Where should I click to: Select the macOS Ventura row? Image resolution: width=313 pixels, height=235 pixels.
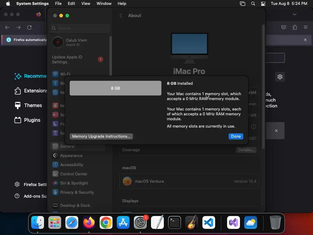pos(189,181)
